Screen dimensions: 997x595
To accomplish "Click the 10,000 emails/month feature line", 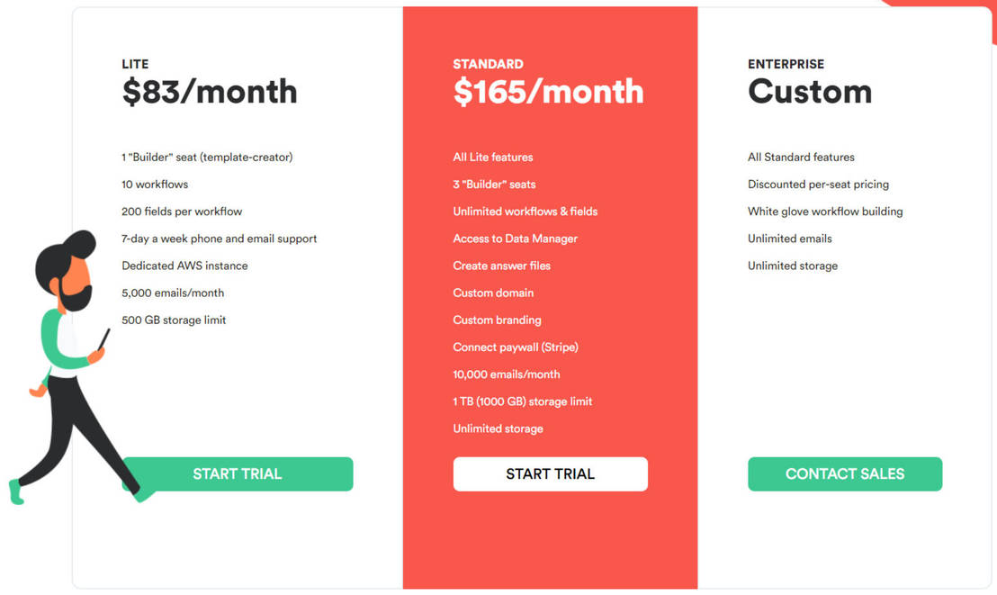I will point(507,374).
